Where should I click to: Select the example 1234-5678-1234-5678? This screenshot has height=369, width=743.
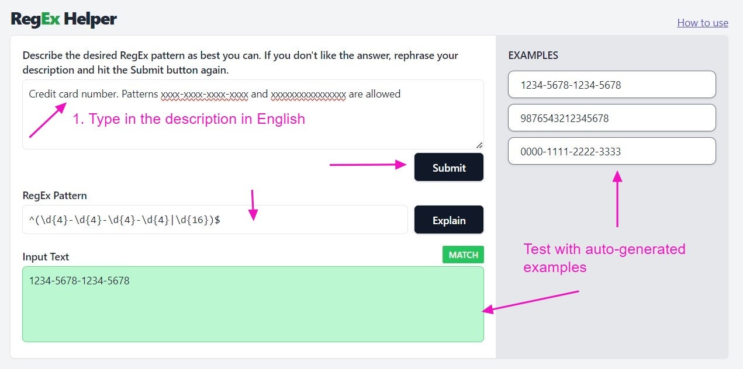tap(611, 84)
